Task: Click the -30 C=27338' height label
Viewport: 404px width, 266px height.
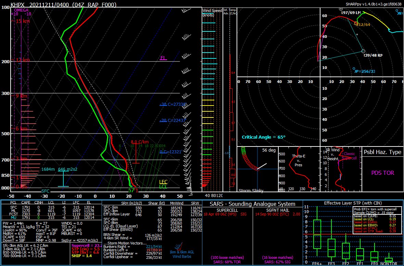Action: (173, 104)
